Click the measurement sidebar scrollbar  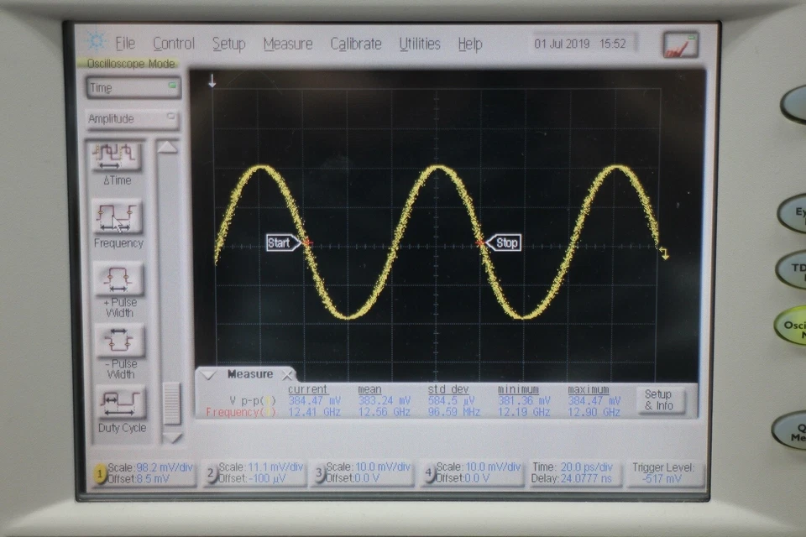172,403
